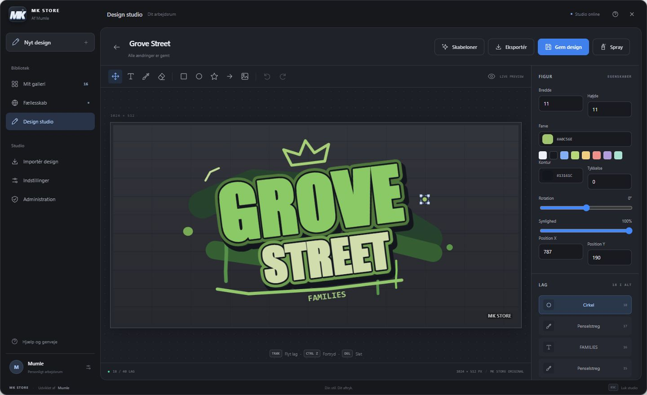Pick the blue color swatch

[x=564, y=155]
